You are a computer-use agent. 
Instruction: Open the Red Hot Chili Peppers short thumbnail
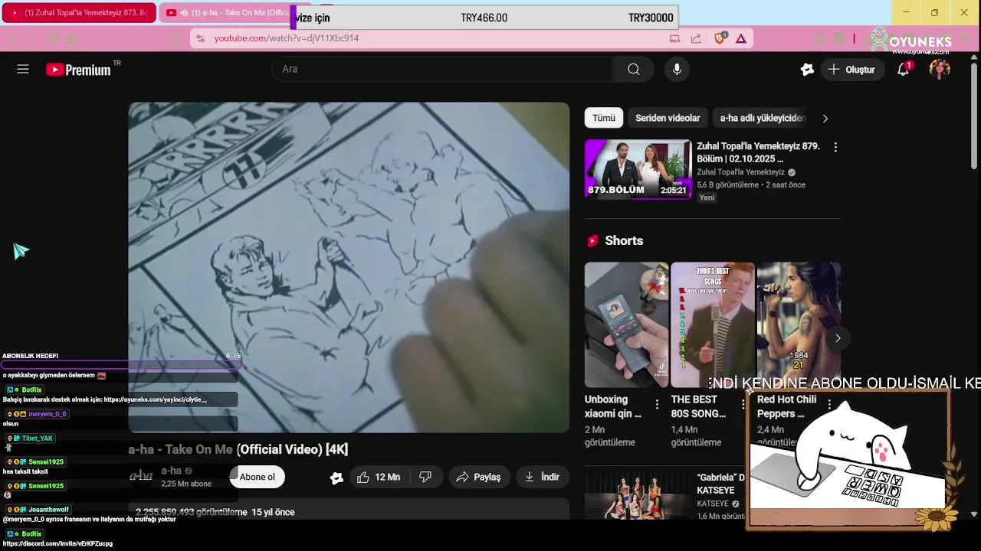click(x=799, y=324)
